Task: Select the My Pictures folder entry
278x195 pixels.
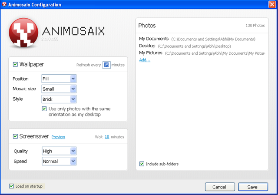Action: [x=202, y=53]
